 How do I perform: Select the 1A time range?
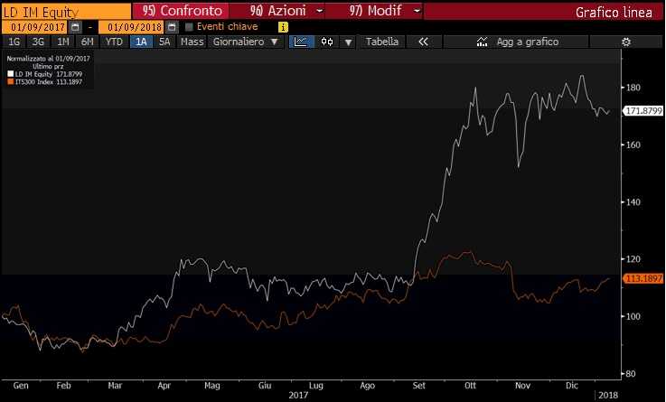[x=141, y=42]
